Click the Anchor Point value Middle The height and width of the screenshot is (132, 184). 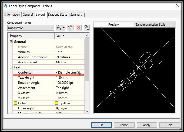tap(69, 62)
